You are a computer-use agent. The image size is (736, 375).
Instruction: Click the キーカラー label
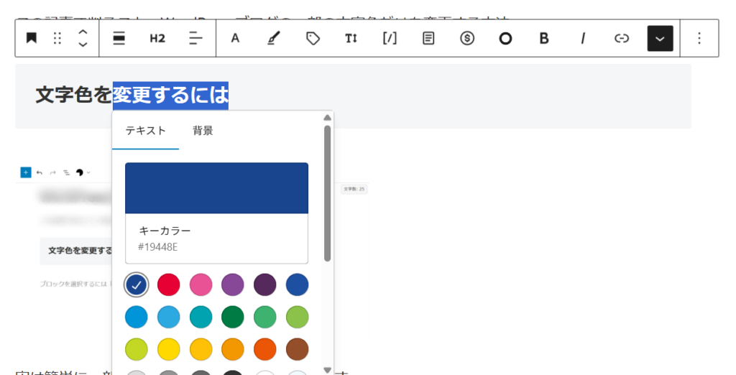point(165,231)
